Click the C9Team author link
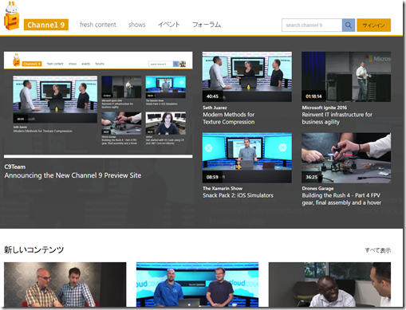Viewport: 406px width, 310px height. (15, 167)
